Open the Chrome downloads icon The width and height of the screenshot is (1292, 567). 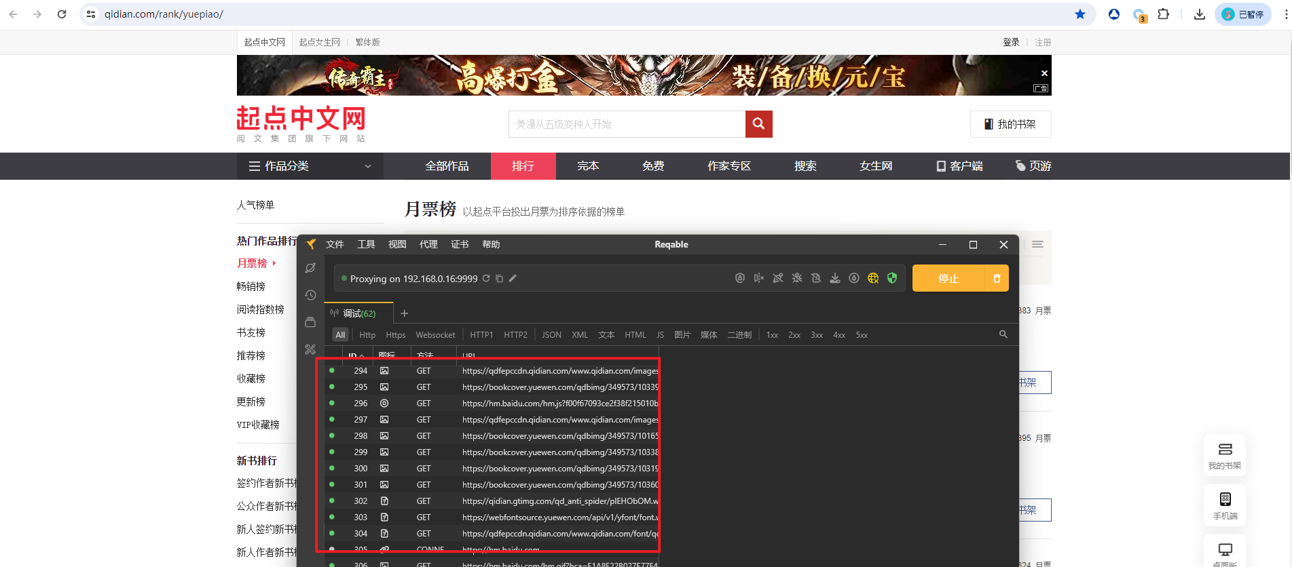point(1200,14)
